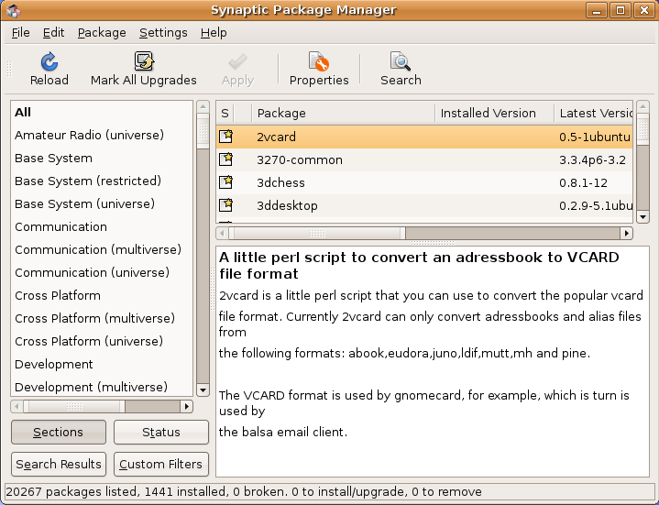Select the Cross Platform section

click(x=102, y=295)
